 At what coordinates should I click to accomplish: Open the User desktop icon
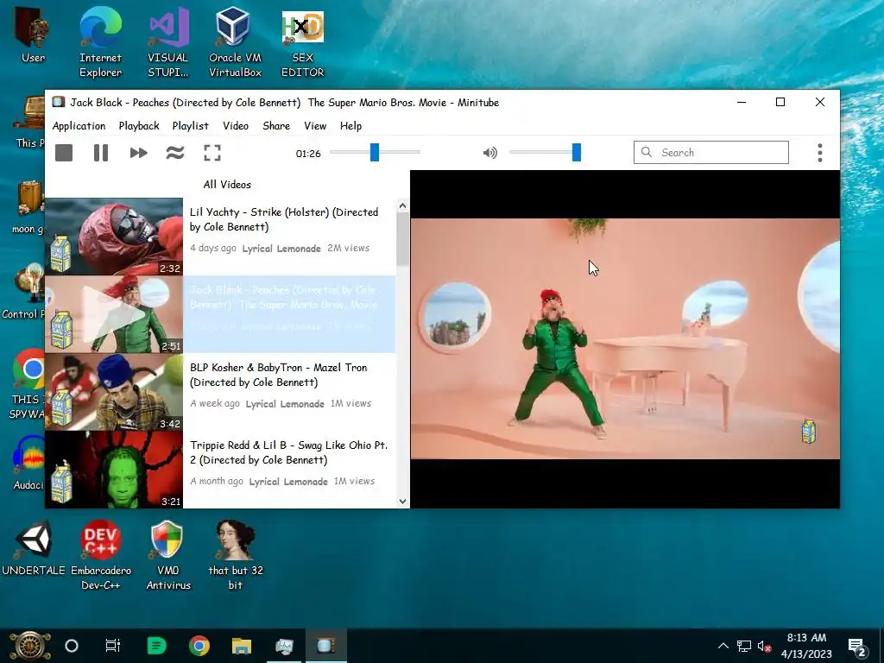click(33, 34)
